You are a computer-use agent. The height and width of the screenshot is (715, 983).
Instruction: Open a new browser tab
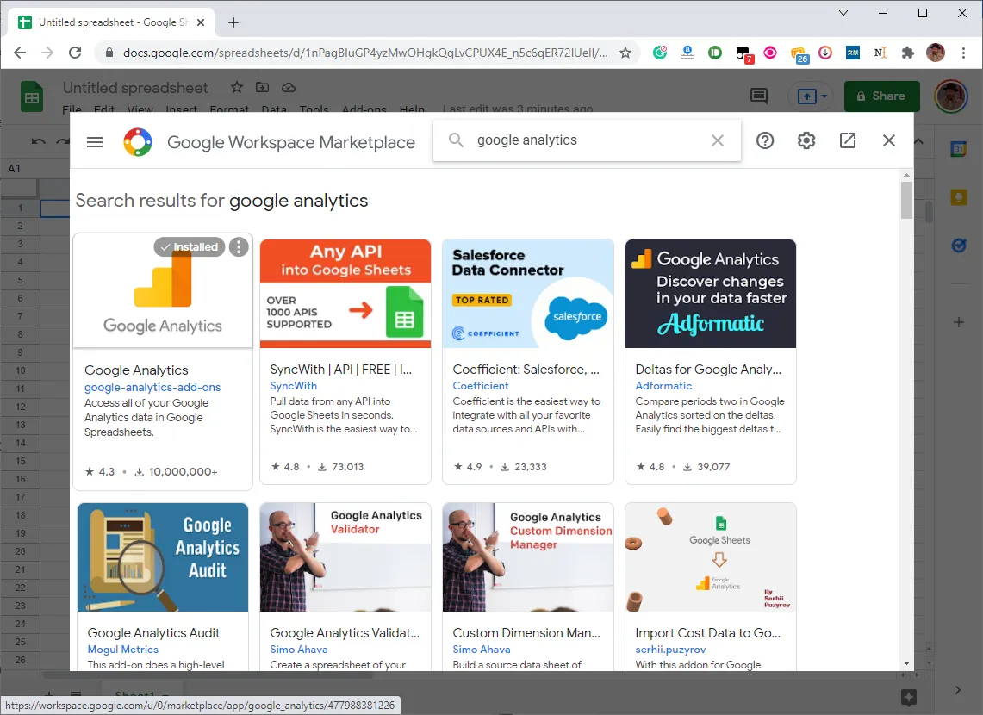233,22
